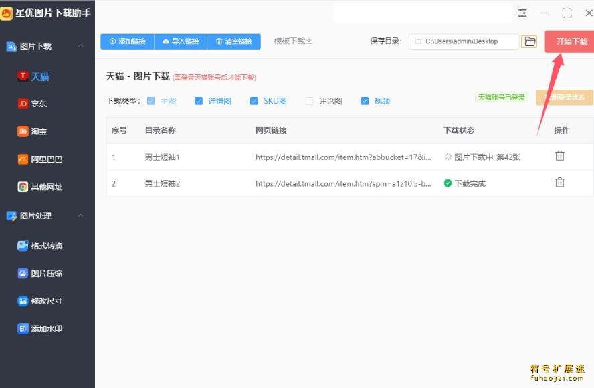Start downloading with 开始下载 button

569,41
